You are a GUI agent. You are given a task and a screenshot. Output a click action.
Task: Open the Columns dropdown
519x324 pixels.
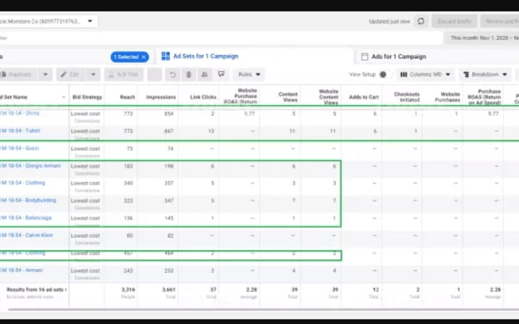pos(425,75)
